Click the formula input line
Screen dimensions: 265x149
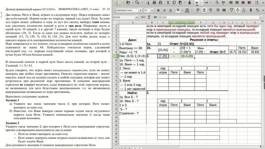[x=210, y=17]
